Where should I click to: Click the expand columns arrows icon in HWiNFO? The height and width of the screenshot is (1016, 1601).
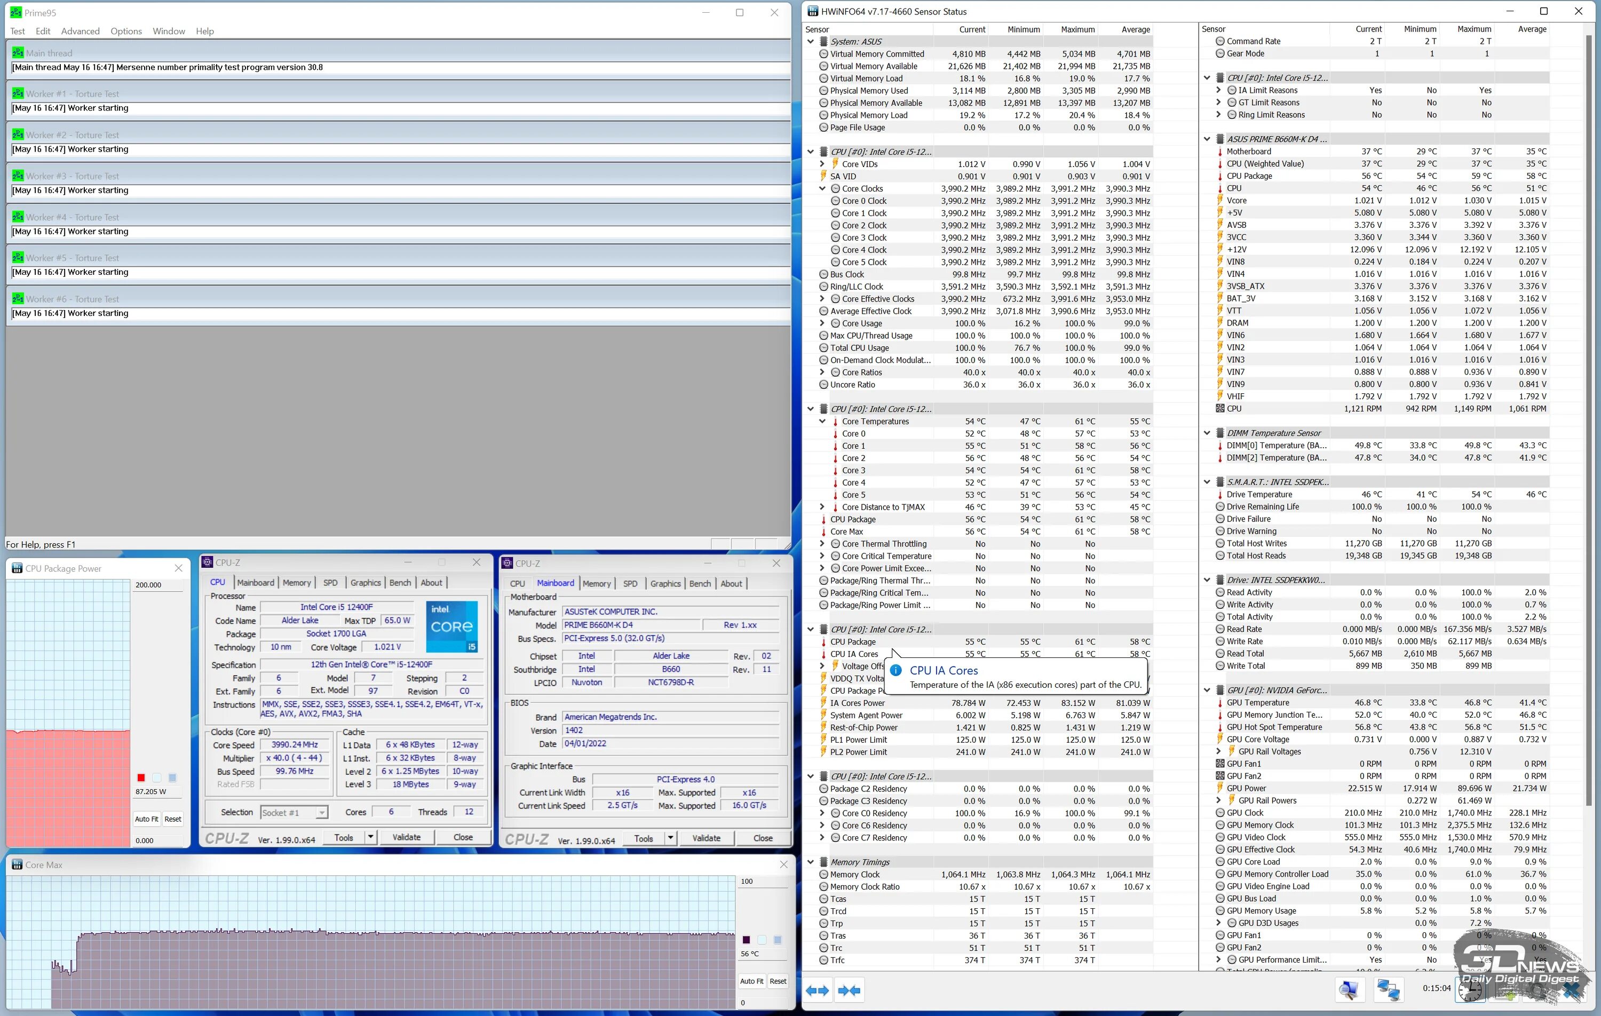tap(817, 991)
